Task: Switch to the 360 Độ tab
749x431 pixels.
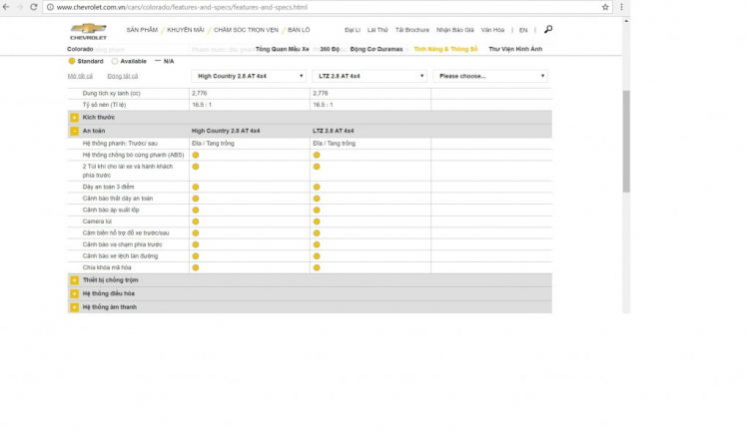Action: point(330,49)
